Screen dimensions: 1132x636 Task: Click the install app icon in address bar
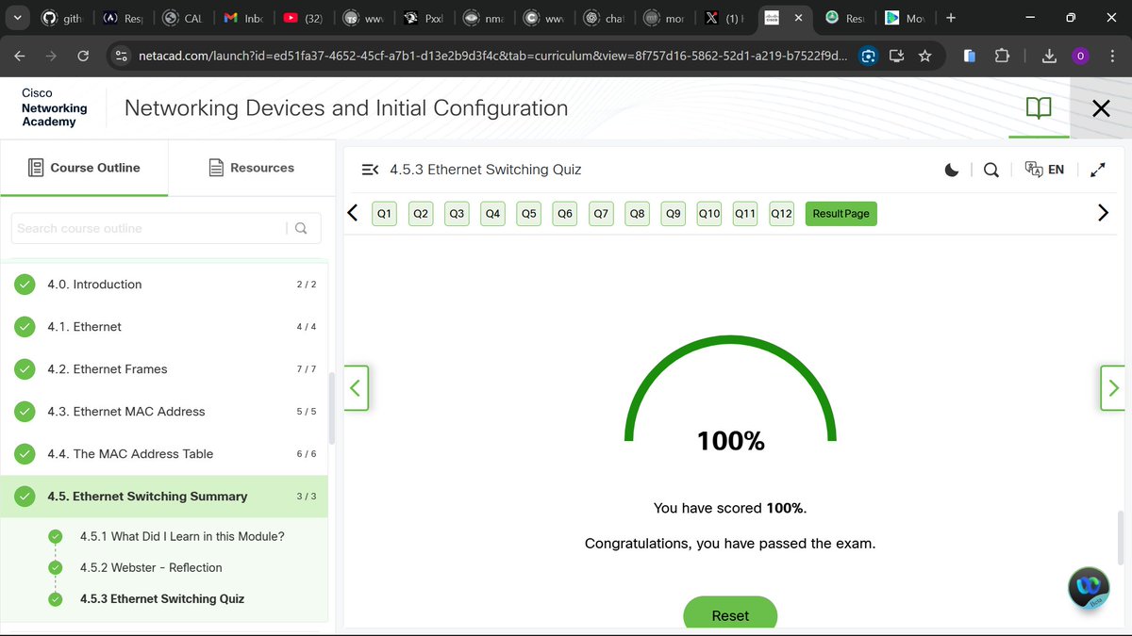click(x=896, y=57)
